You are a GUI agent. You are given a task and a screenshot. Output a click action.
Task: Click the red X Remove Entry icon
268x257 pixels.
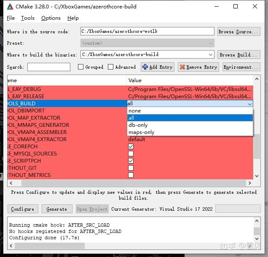click(182, 67)
